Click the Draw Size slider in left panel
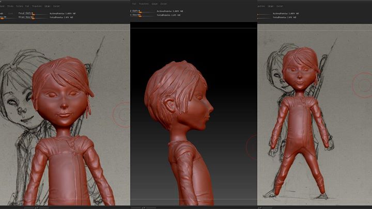Image resolution: width=372 pixels, height=209 pixels. pyautogui.click(x=26, y=17)
